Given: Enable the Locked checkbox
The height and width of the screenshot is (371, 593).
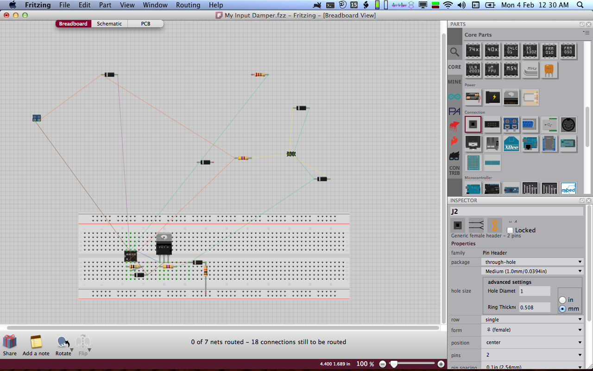Looking at the screenshot, I should tap(510, 230).
